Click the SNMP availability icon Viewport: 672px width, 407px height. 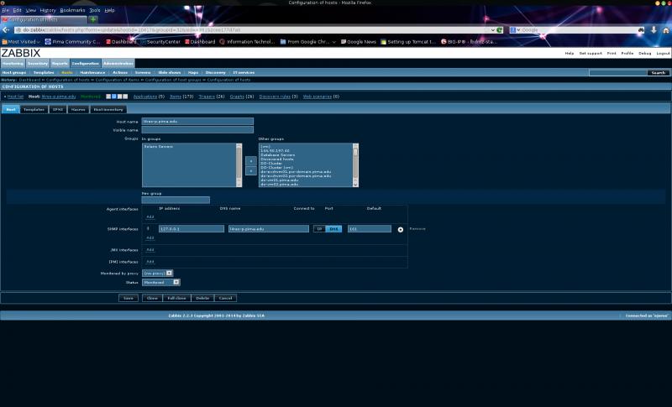pos(114,97)
